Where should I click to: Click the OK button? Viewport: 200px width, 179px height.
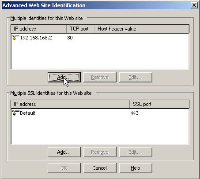64,168
